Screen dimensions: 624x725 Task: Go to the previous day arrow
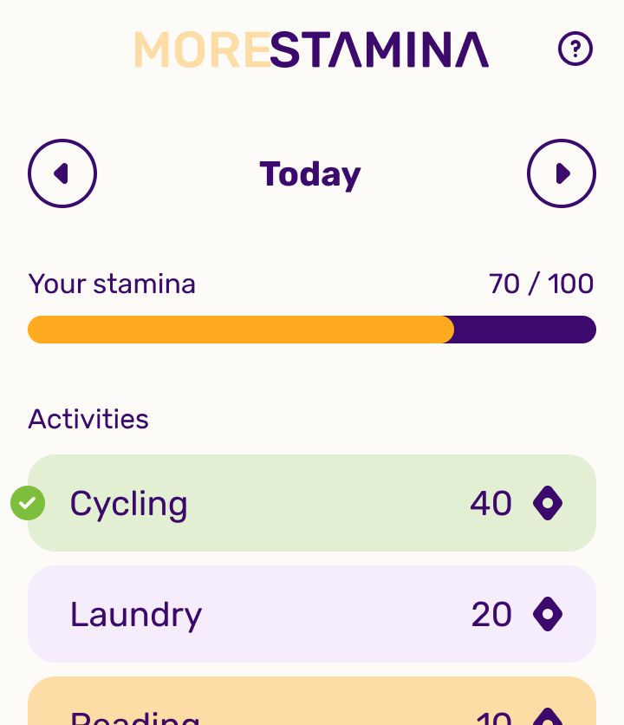point(62,173)
